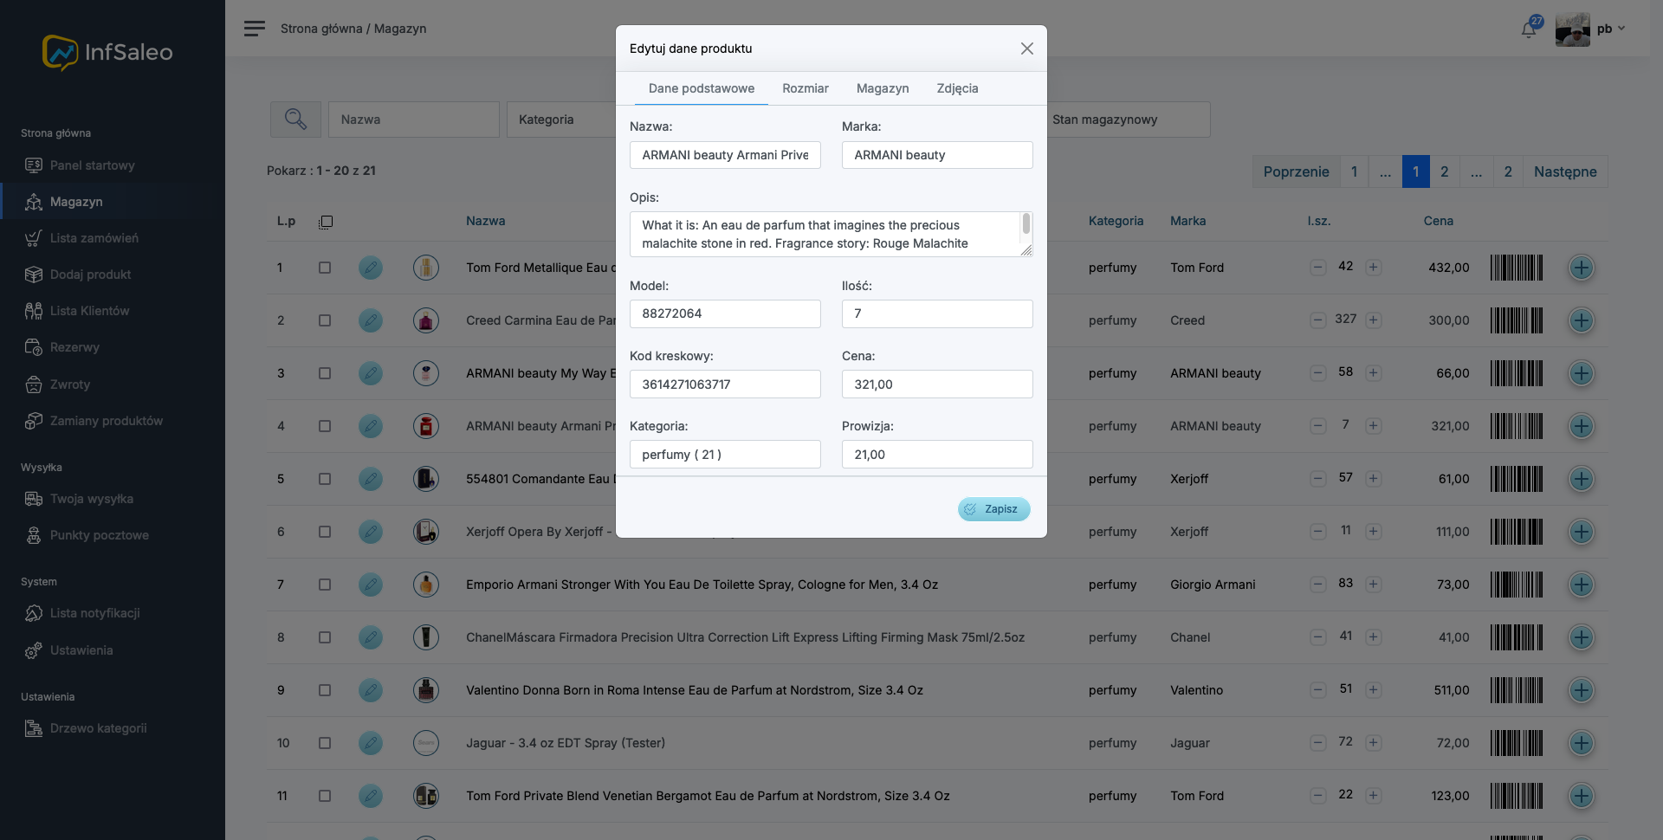Open product thumbnail for Valentino Donna row
Screen dimensions: 1663x840
click(426, 690)
